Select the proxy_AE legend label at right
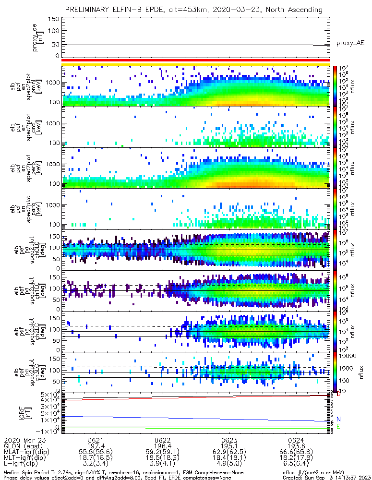 [349, 43]
